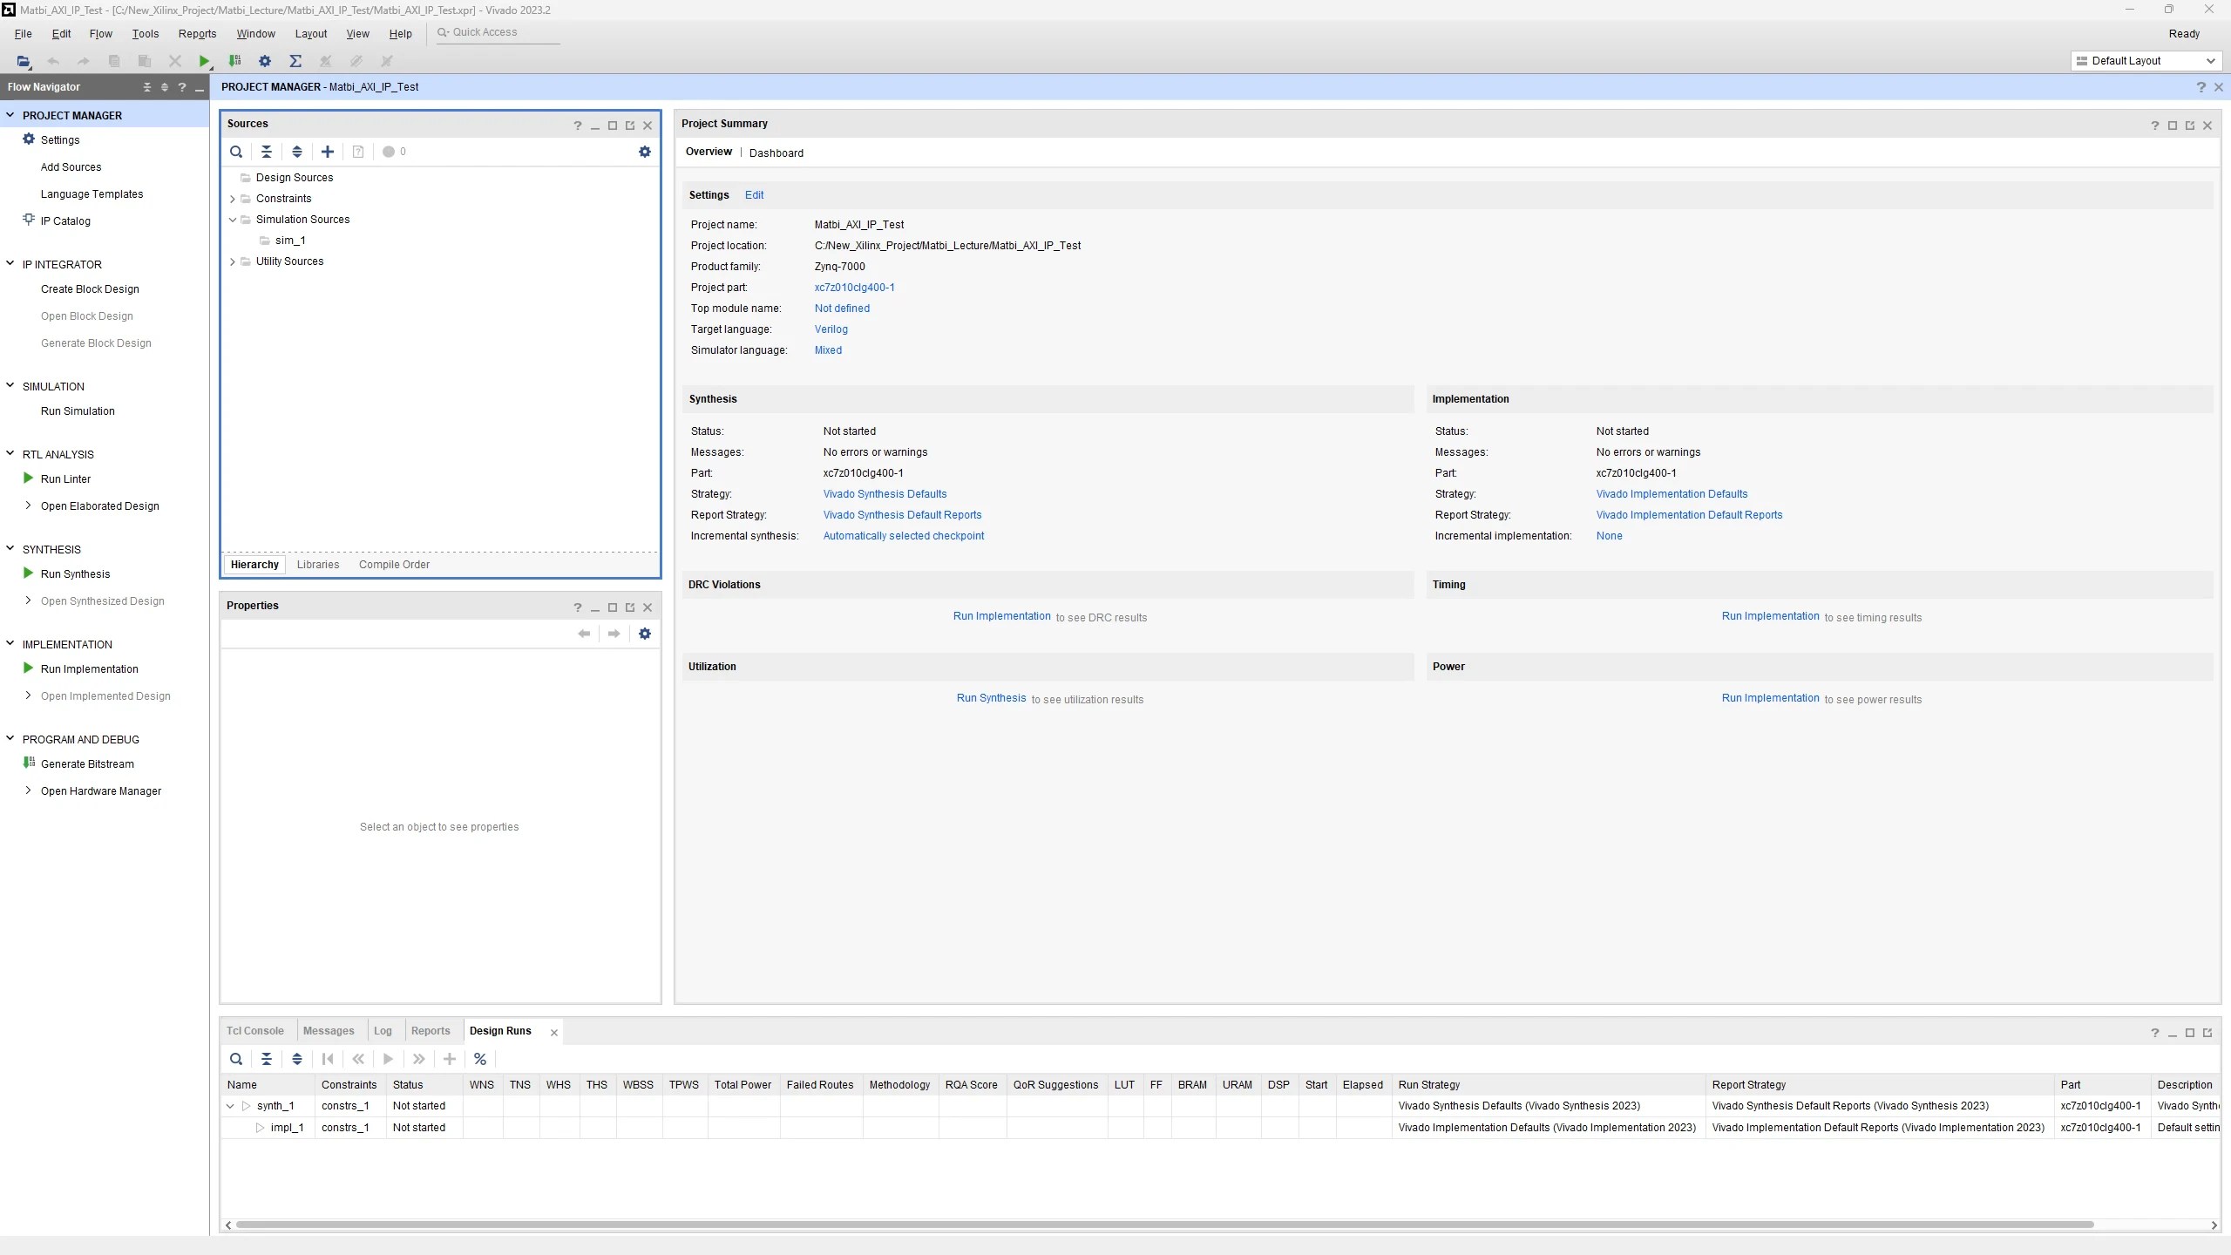The height and width of the screenshot is (1255, 2231).
Task: Collapse the IP INTEGRATOR section
Action: tap(10, 264)
